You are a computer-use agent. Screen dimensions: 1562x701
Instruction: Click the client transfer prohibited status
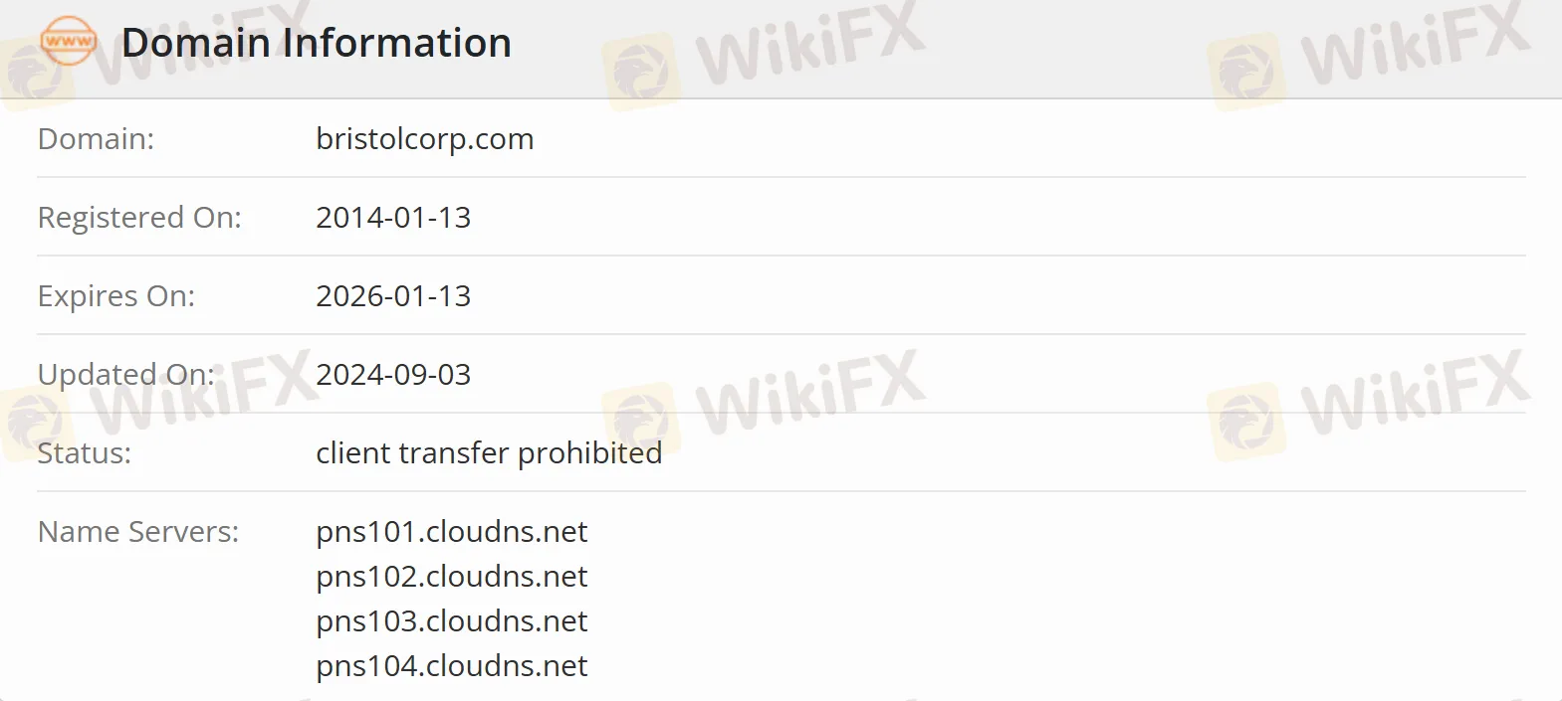(489, 453)
